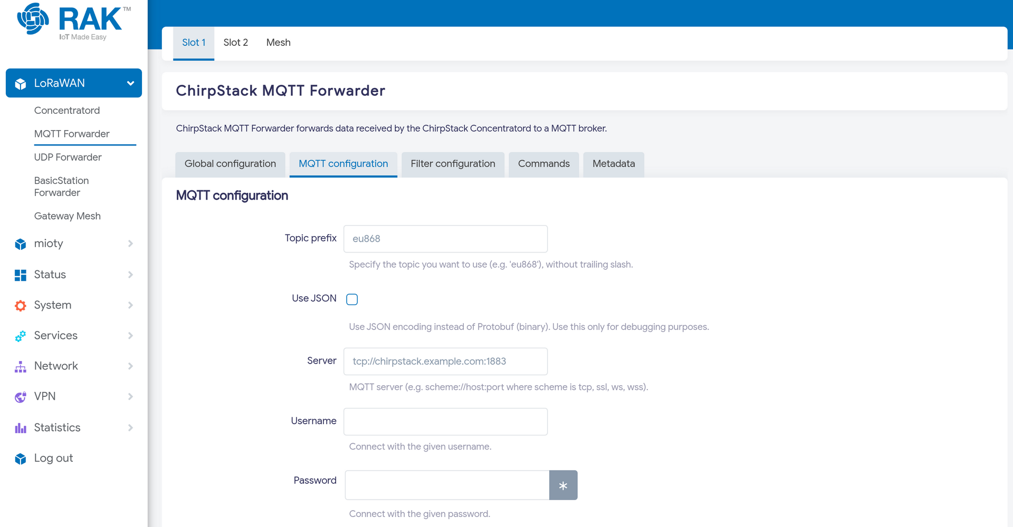The image size is (1013, 527).
Task: Open Concentratord in the sidebar
Action: [x=67, y=111]
